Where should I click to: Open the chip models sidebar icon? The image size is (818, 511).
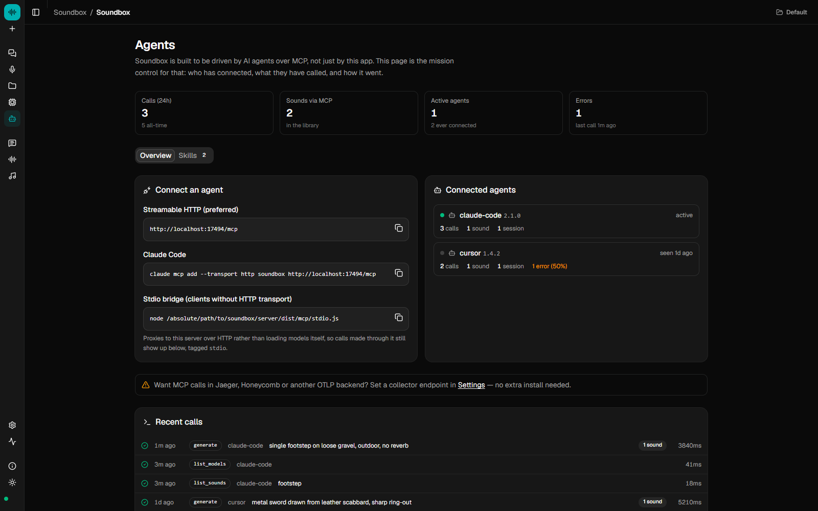pyautogui.click(x=12, y=102)
